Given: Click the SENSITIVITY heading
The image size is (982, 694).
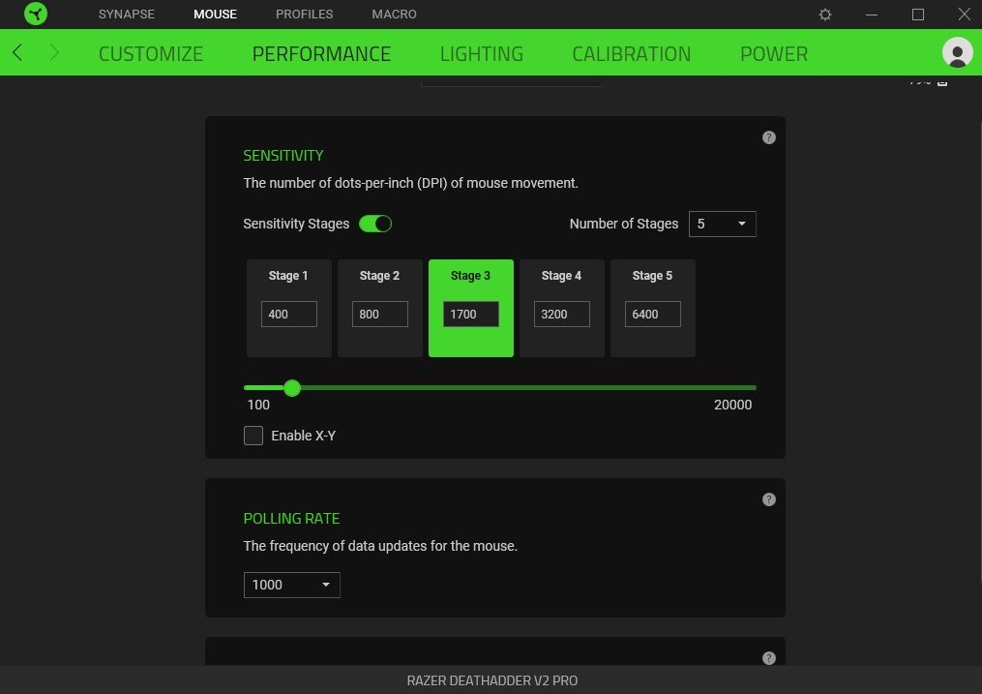Looking at the screenshot, I should tap(283, 155).
